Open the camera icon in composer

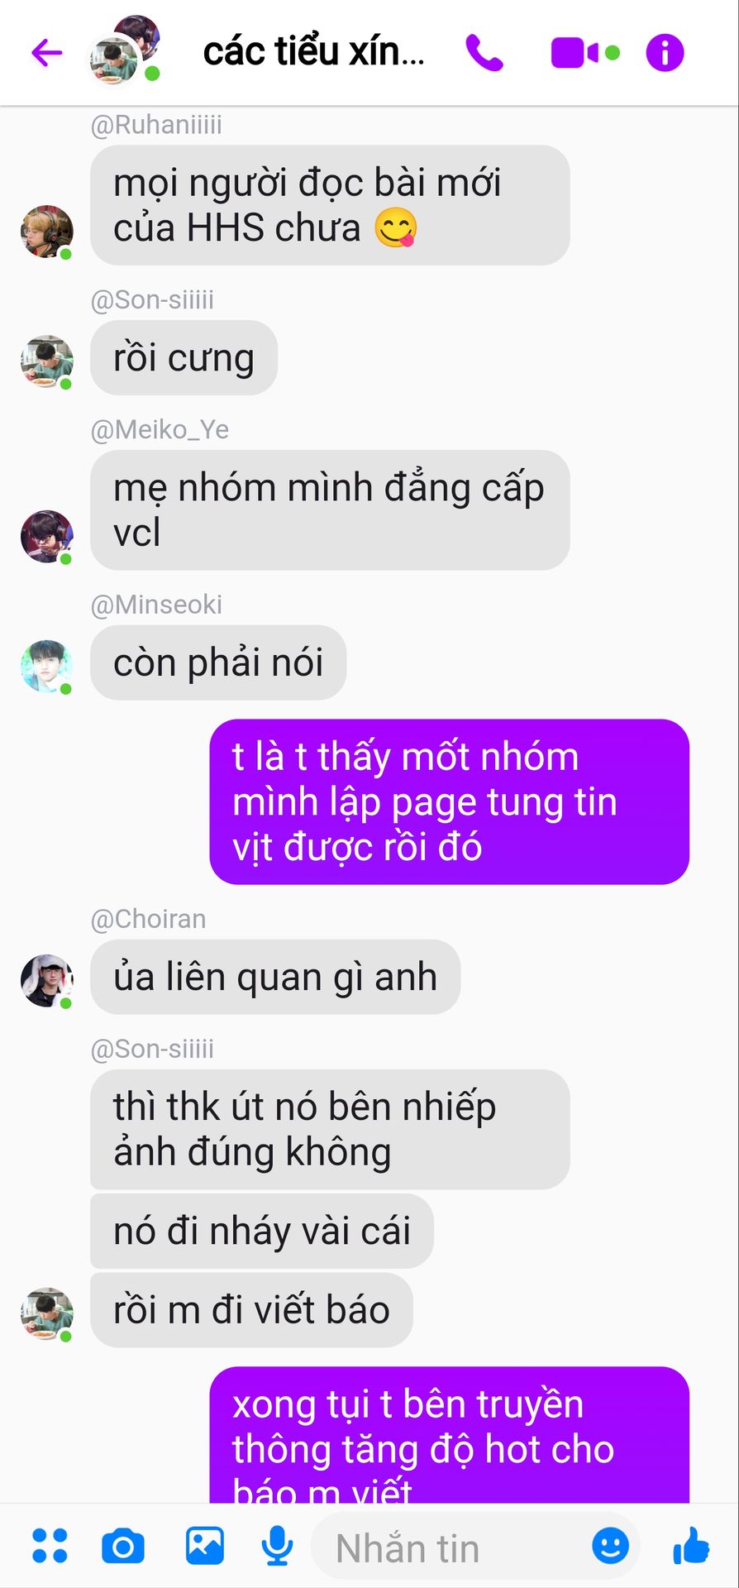(x=123, y=1546)
